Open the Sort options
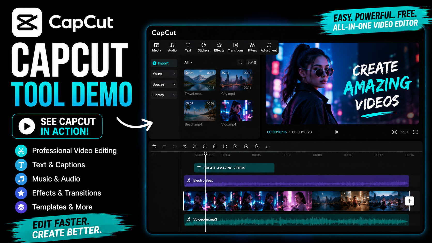 [x=252, y=62]
